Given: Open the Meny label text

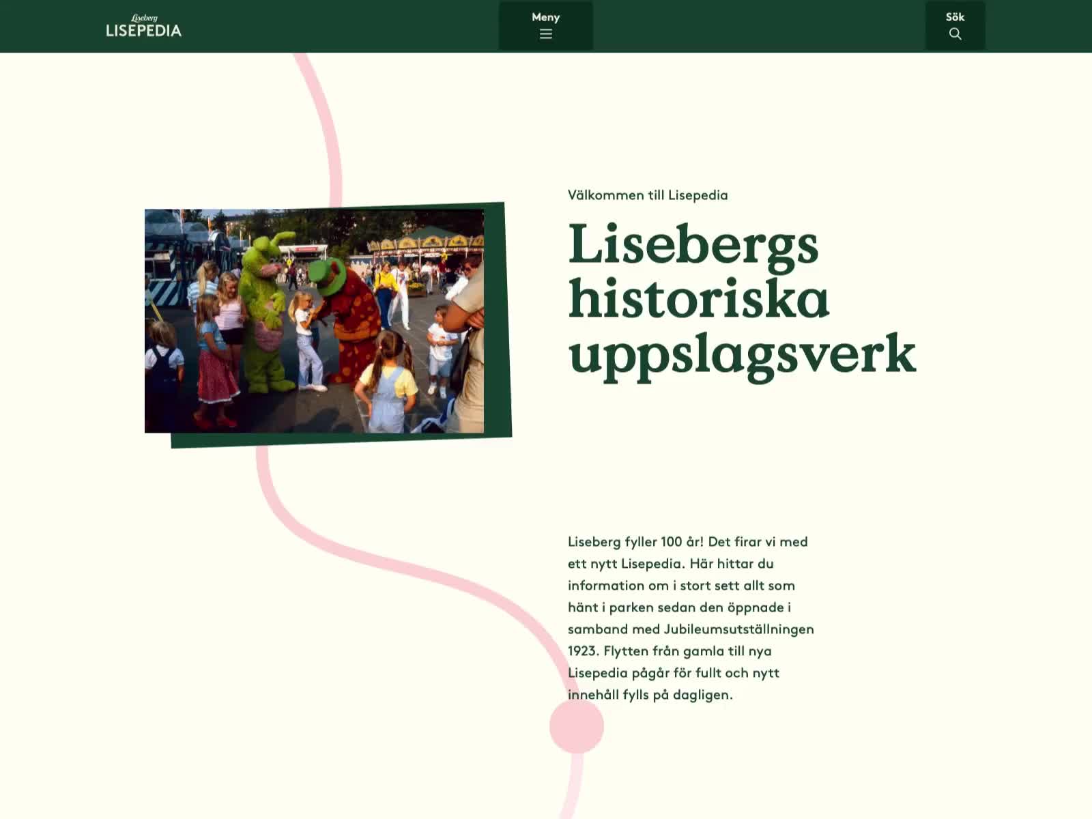Looking at the screenshot, I should tap(545, 17).
